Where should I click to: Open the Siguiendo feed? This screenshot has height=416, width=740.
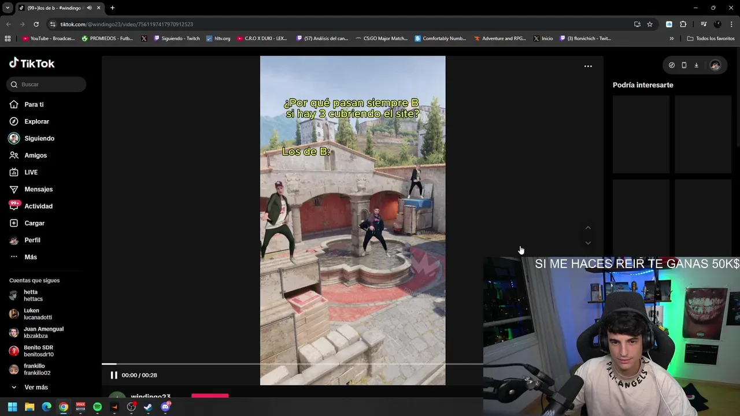[x=31, y=139]
